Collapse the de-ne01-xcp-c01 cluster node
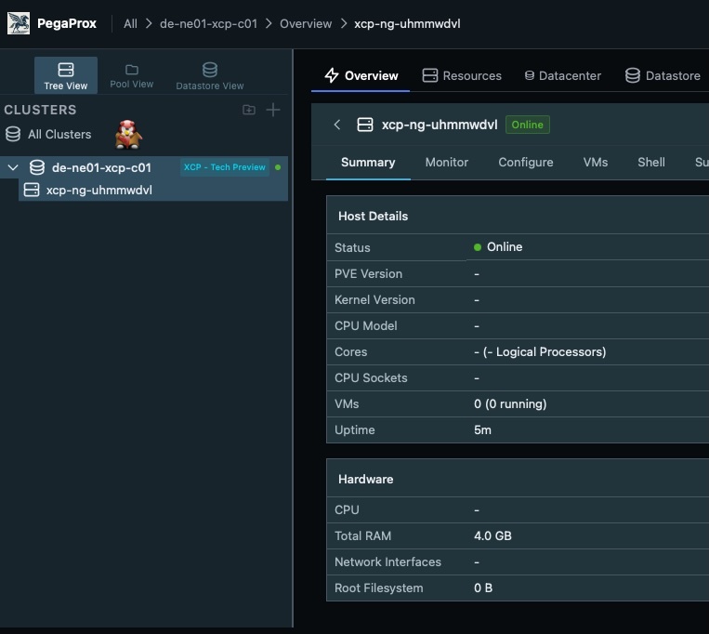This screenshot has height=634, width=709. pos(13,167)
